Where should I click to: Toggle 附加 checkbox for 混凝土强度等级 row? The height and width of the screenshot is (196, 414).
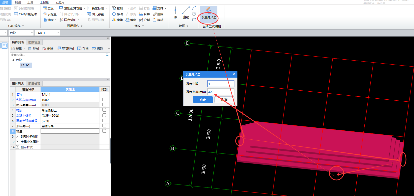point(104,121)
